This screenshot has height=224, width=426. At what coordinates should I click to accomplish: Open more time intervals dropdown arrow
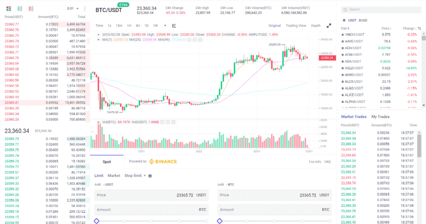165,25
